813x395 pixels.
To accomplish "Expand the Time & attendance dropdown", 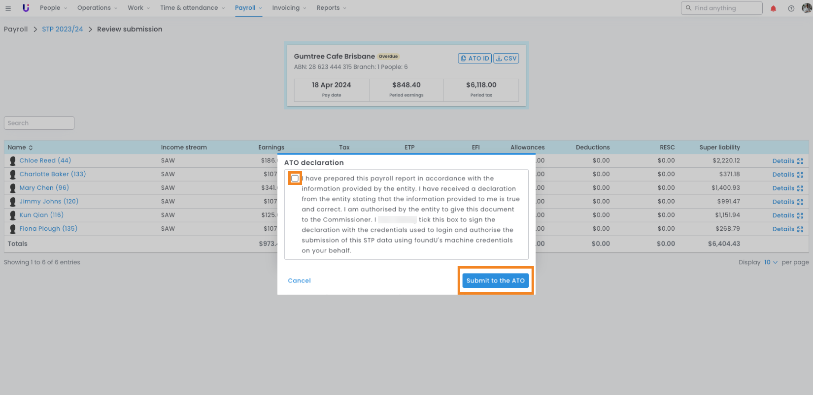I will click(192, 8).
